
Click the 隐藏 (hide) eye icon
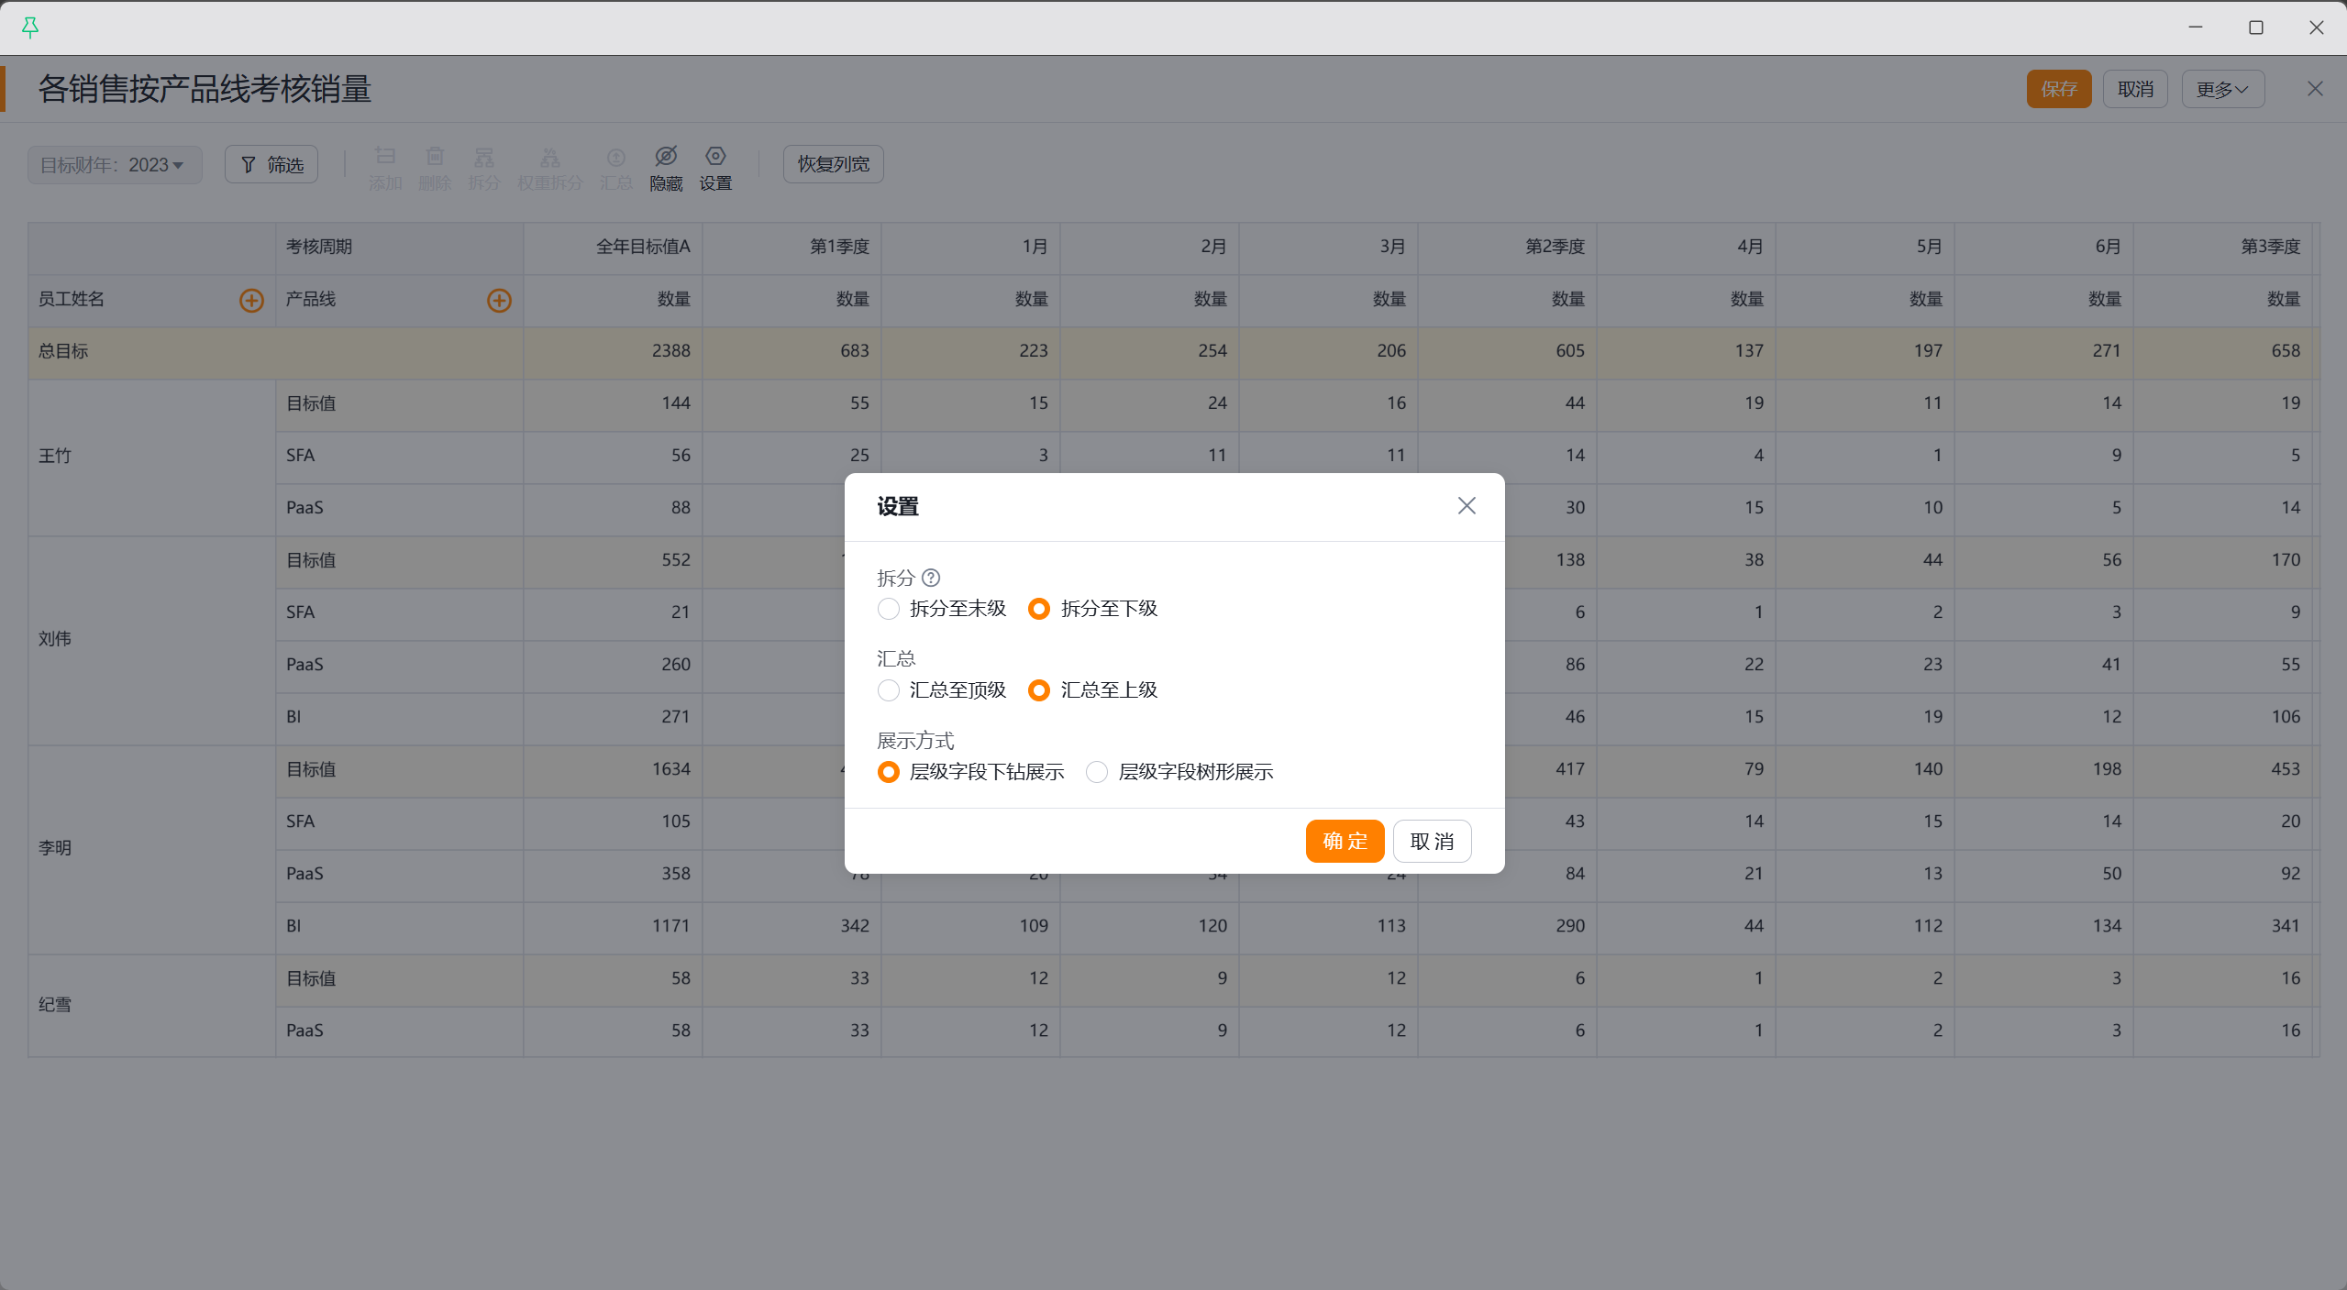(666, 157)
